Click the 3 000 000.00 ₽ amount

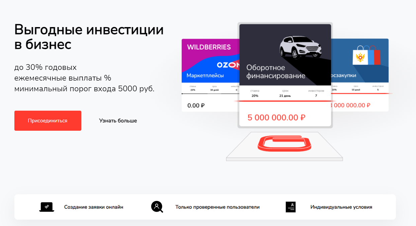350,105
